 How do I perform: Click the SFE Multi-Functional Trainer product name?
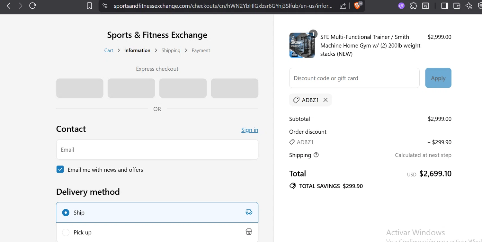tap(370, 45)
